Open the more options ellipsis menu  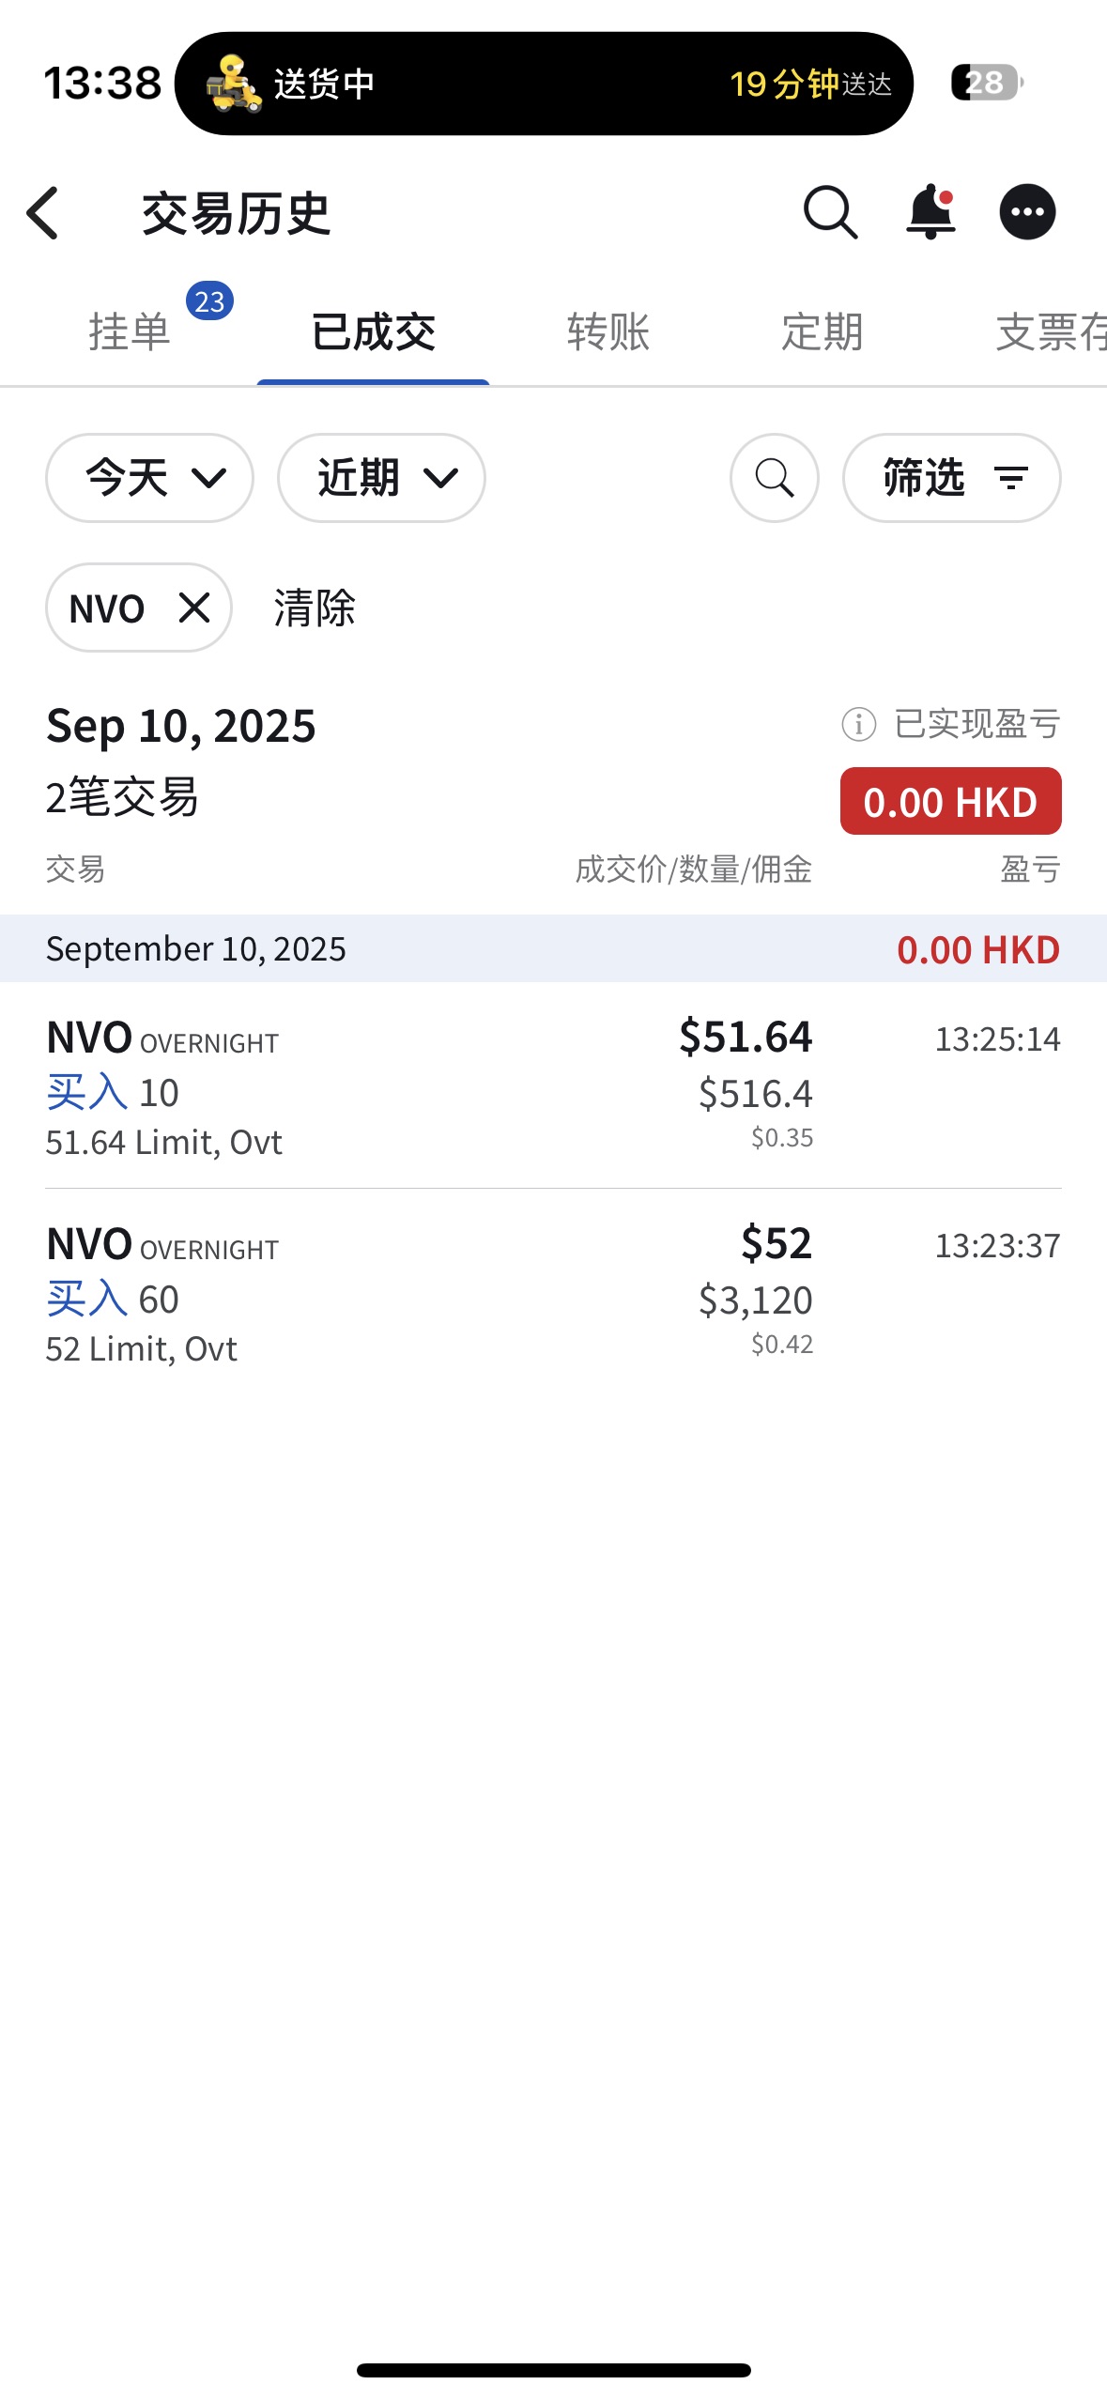tap(1027, 212)
